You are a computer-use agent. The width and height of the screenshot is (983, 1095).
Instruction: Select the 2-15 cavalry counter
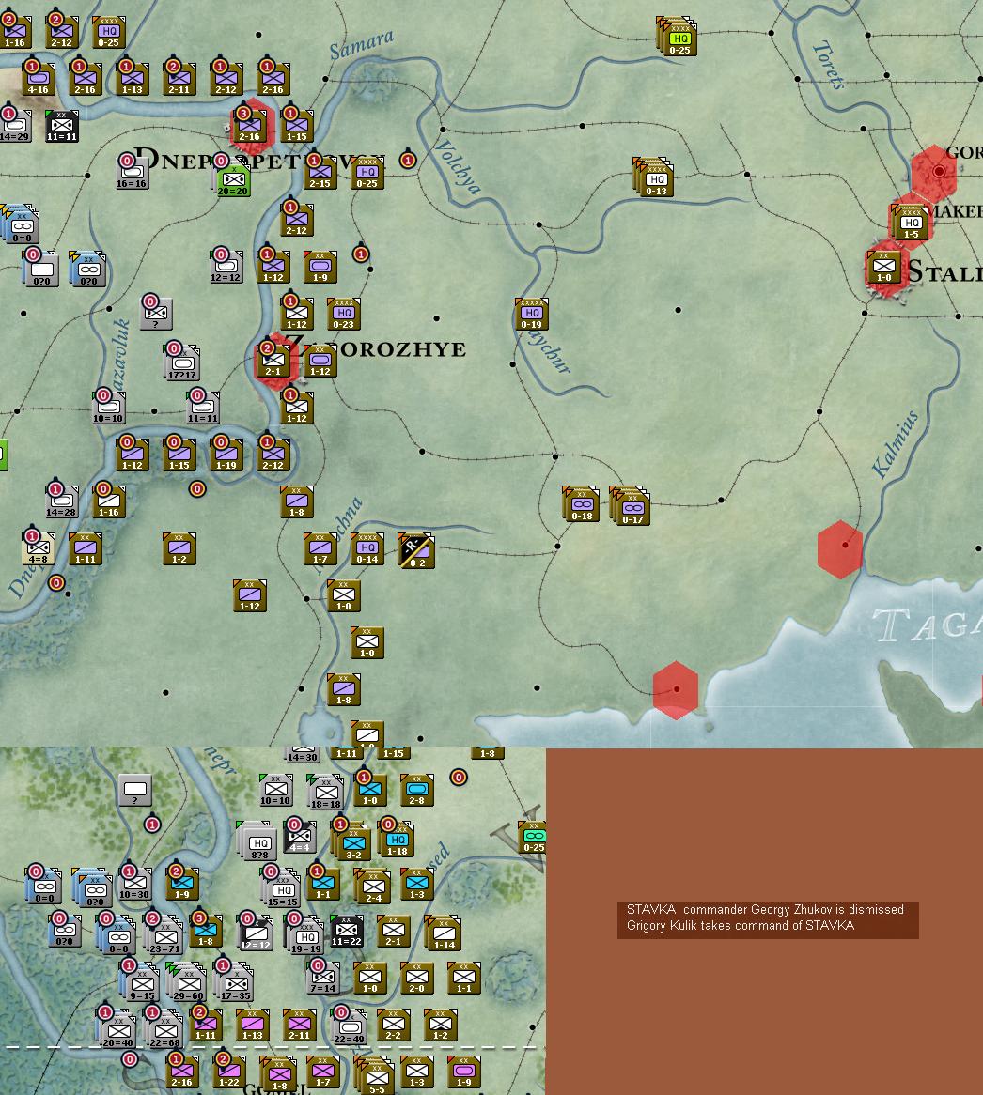[320, 173]
